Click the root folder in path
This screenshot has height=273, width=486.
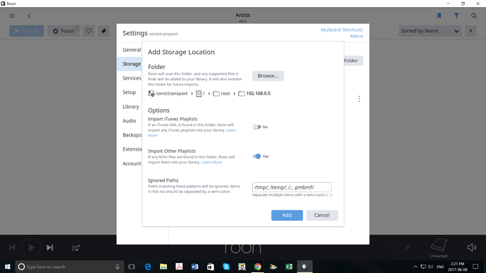[221, 94]
